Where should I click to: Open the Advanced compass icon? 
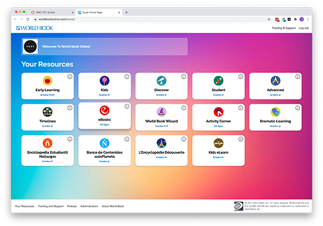(x=276, y=81)
